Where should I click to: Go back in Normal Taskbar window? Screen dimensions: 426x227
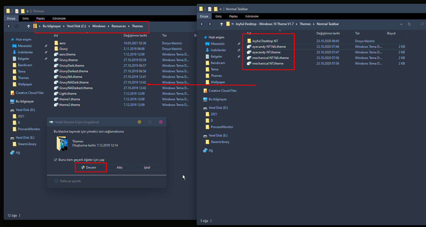tap(202, 24)
